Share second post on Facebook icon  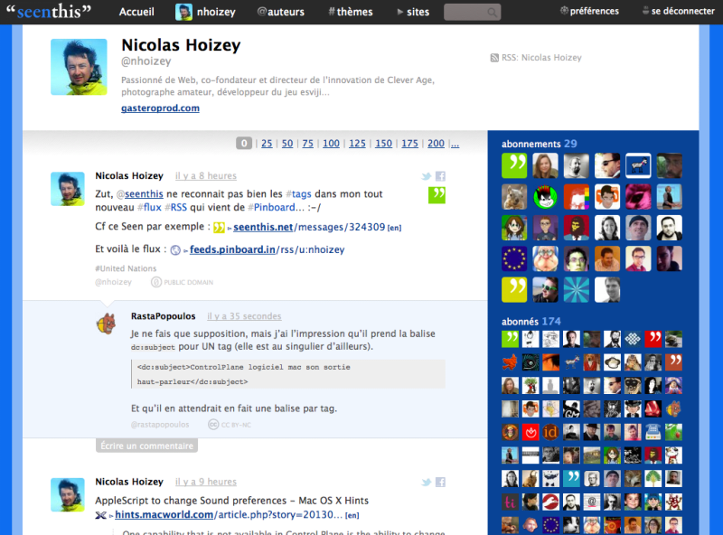(x=440, y=483)
